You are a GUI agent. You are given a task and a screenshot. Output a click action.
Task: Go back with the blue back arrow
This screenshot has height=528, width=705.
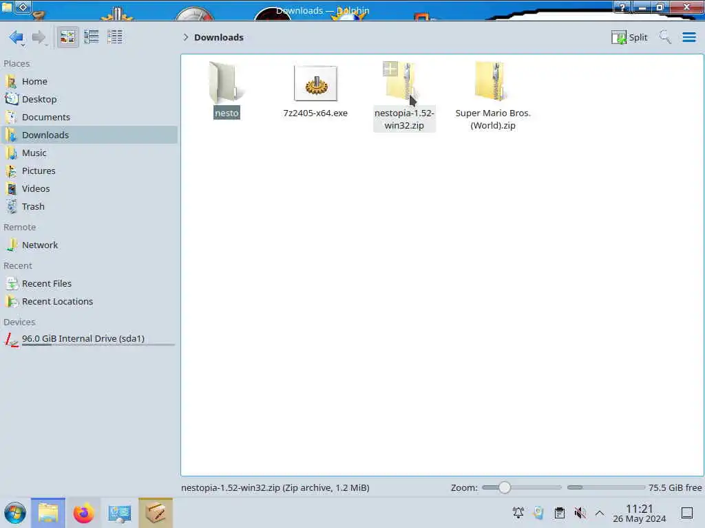(x=17, y=37)
